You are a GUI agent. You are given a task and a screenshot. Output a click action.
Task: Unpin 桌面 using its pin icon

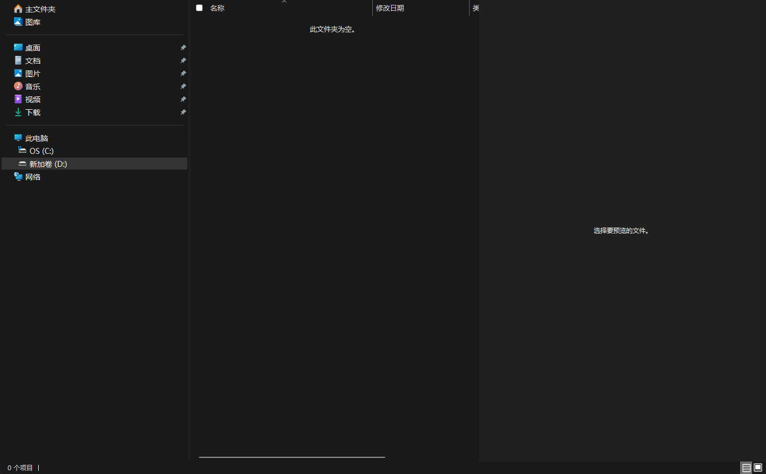(183, 47)
